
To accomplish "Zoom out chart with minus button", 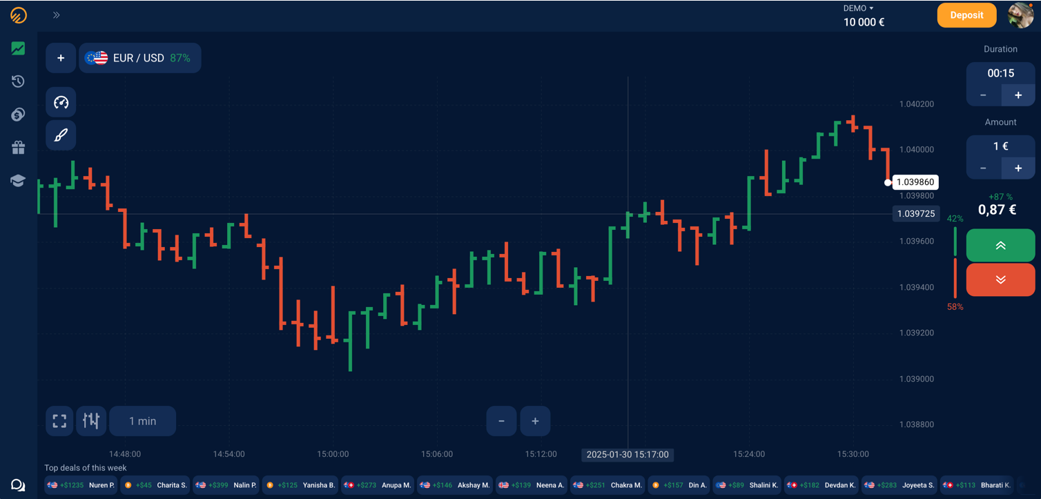I will (502, 421).
